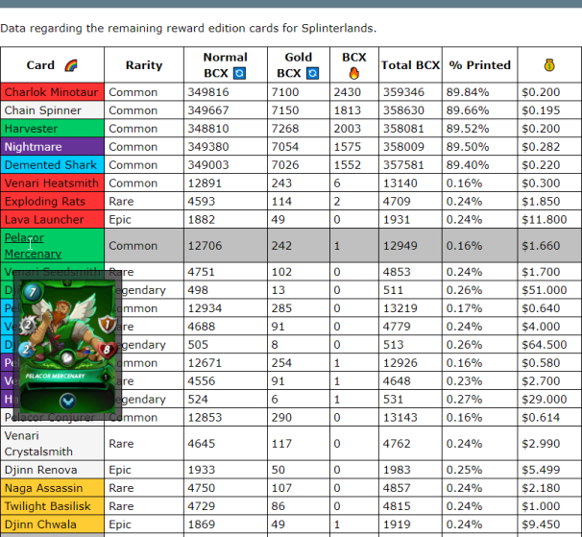Click the 0.27% printed value
The image size is (582, 537).
pos(464,400)
